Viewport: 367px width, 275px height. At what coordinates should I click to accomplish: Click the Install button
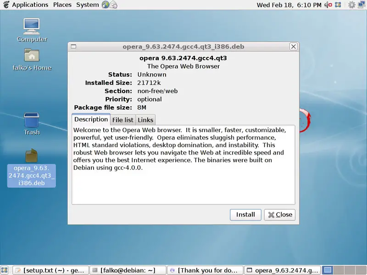(x=245, y=214)
